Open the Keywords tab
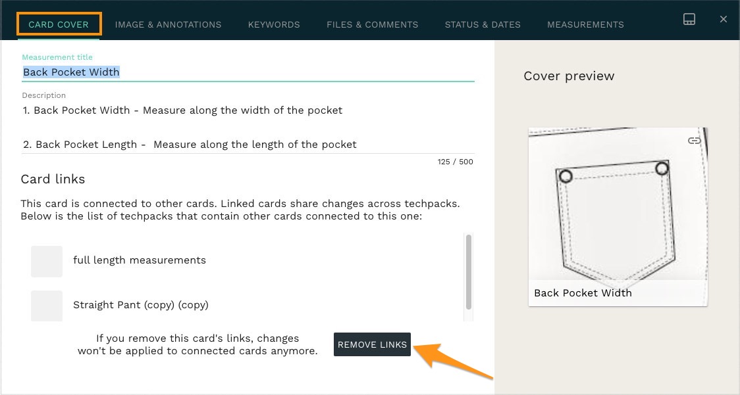This screenshot has height=395, width=740. coord(274,24)
